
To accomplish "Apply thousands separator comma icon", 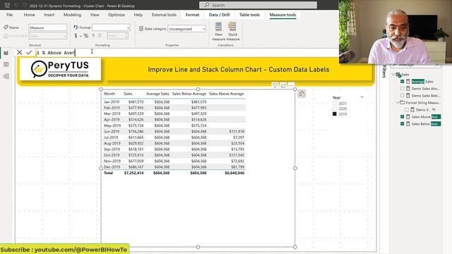I will click(x=93, y=36).
